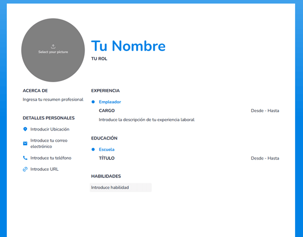
Task: Click the location pin icon
Action: 25,129
